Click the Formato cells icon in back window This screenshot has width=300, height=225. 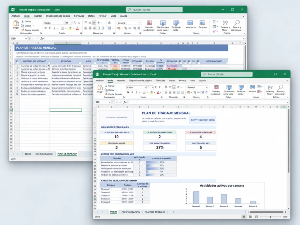tap(202, 23)
